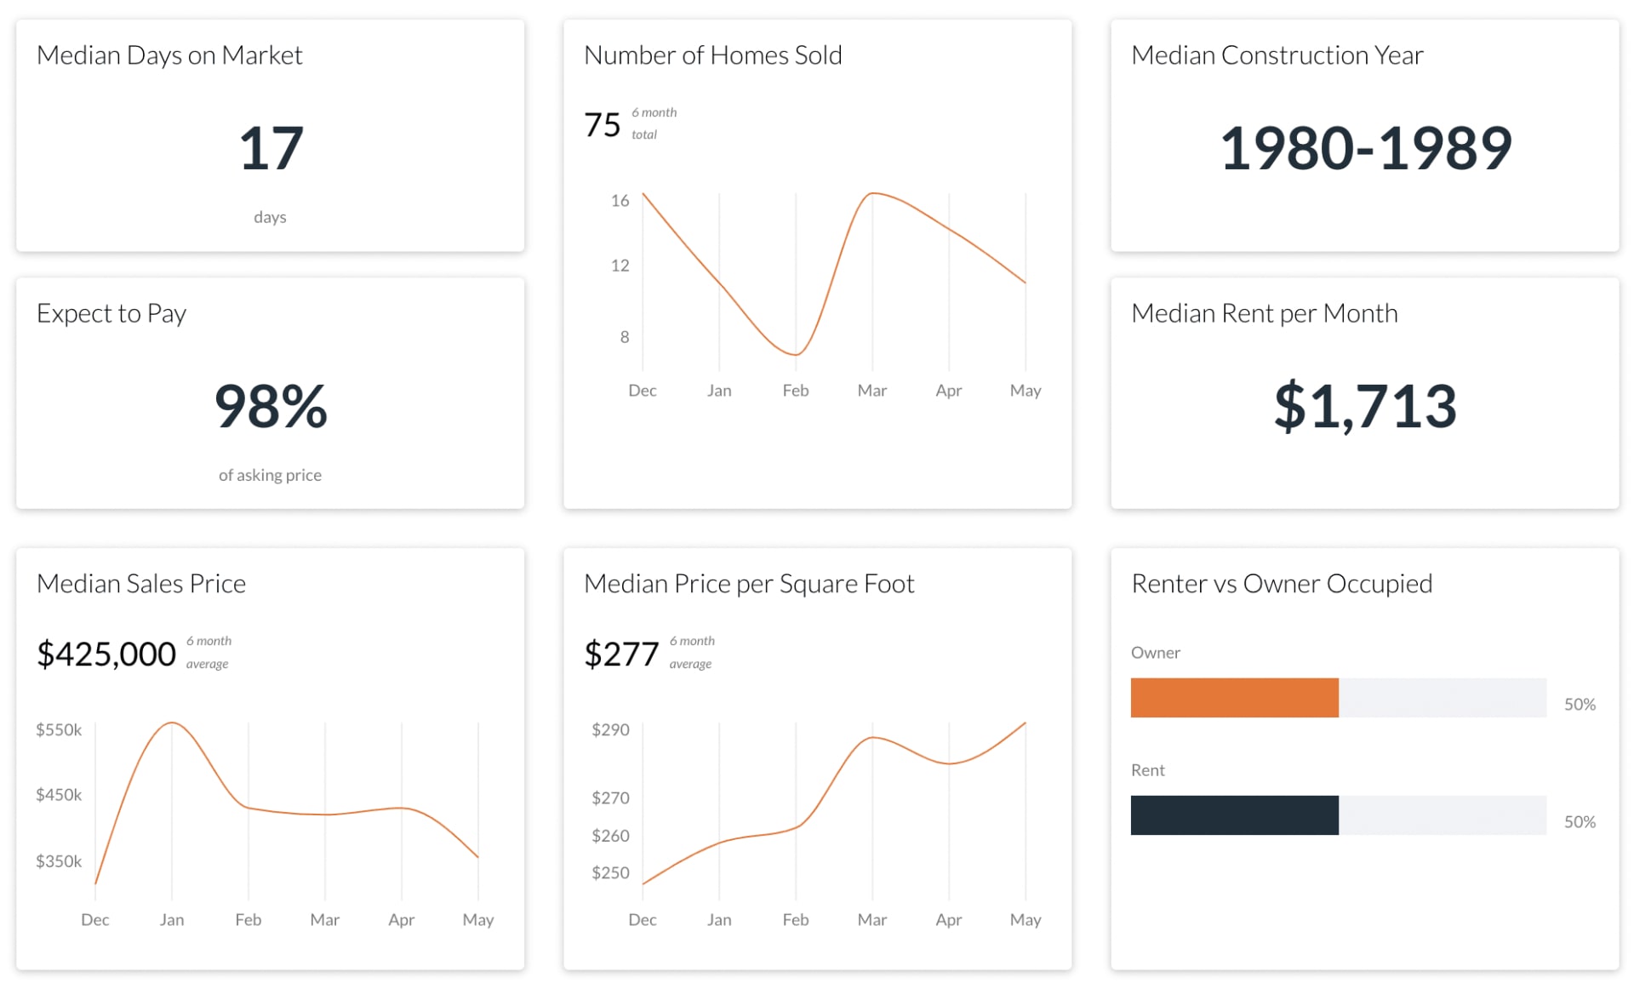Click the Owner 50% percentage label
Image resolution: width=1634 pixels, height=983 pixels.
pyautogui.click(x=1580, y=705)
